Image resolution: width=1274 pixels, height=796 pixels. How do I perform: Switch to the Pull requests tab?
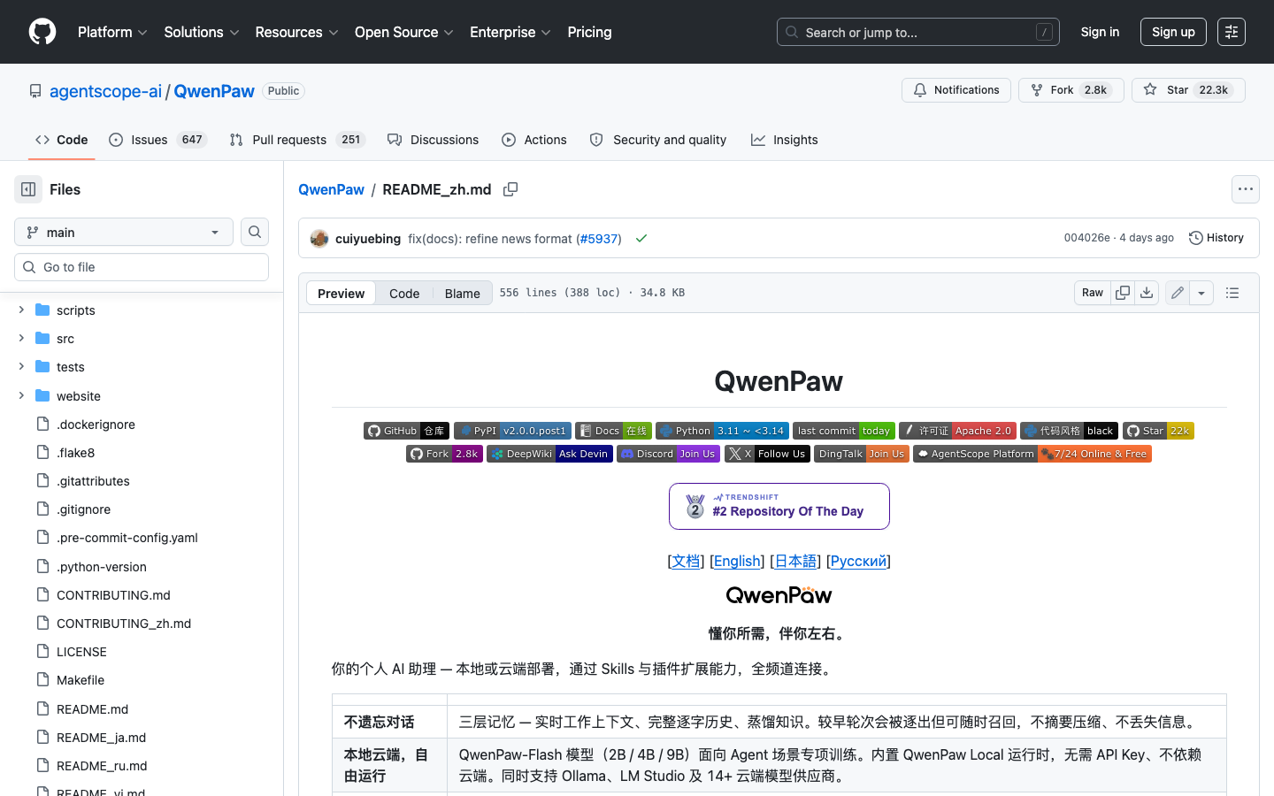(297, 140)
